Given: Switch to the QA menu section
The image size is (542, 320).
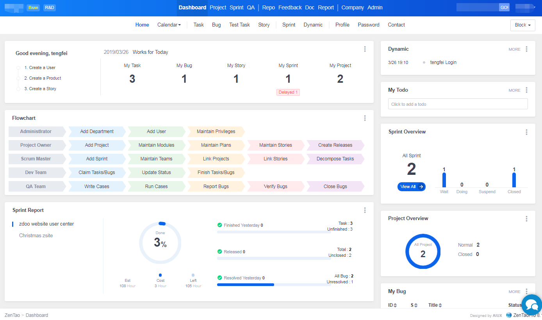Looking at the screenshot, I should coord(251,7).
